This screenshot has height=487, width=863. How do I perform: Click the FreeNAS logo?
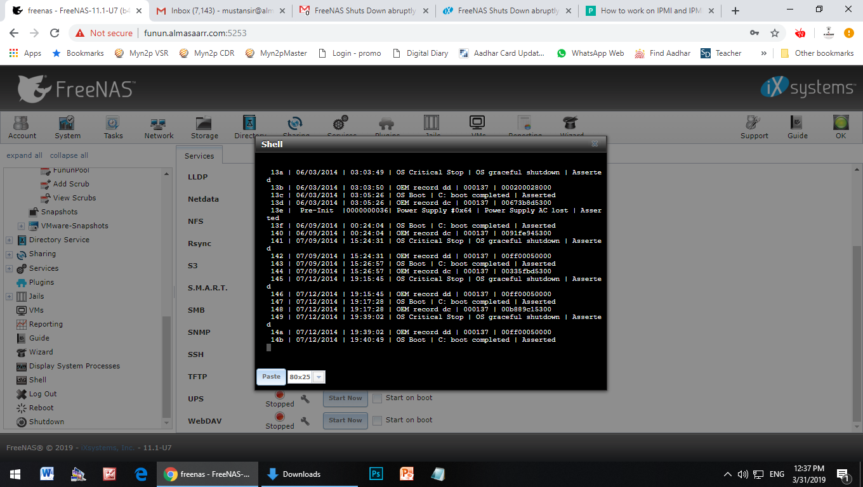[x=76, y=88]
